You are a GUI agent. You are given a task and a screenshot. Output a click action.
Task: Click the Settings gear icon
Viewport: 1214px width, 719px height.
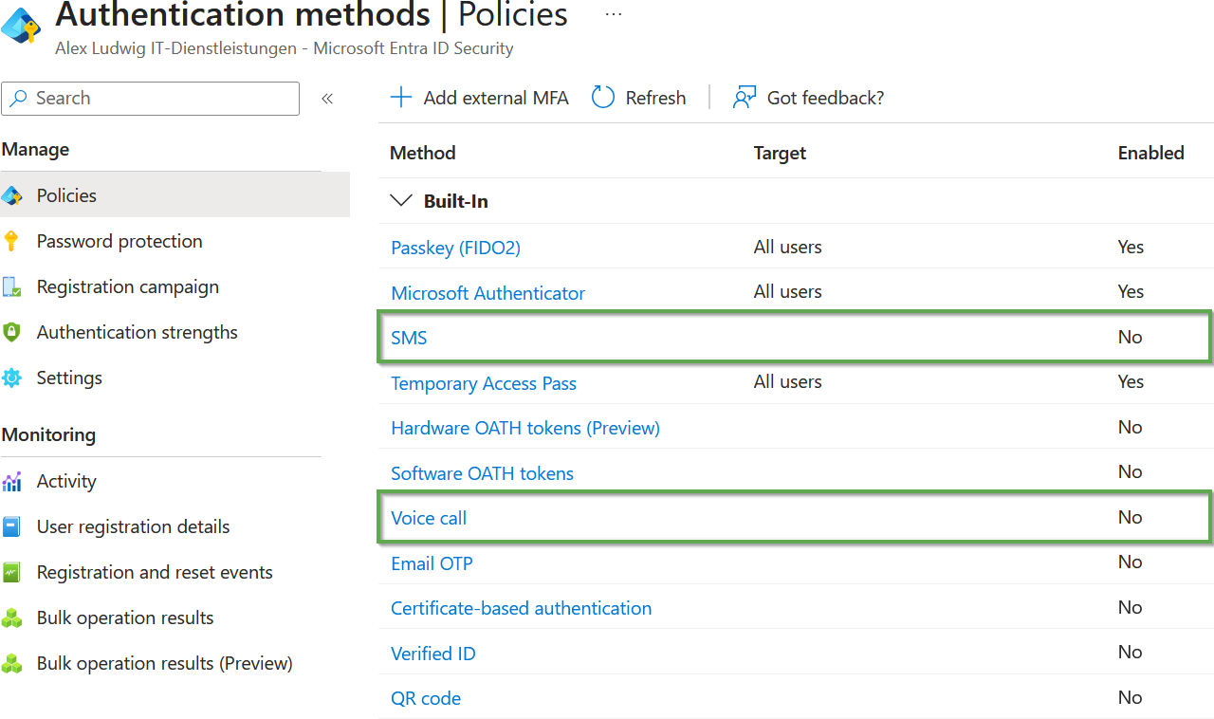click(11, 378)
